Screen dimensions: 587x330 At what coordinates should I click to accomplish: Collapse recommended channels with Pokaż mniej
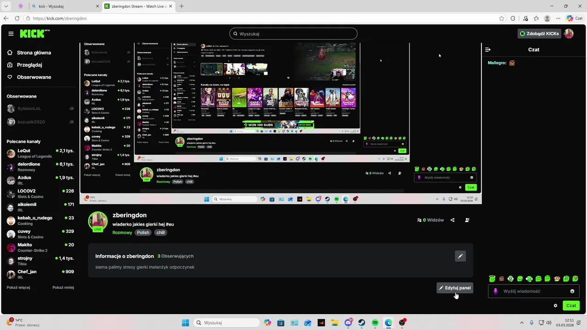[x=63, y=287]
